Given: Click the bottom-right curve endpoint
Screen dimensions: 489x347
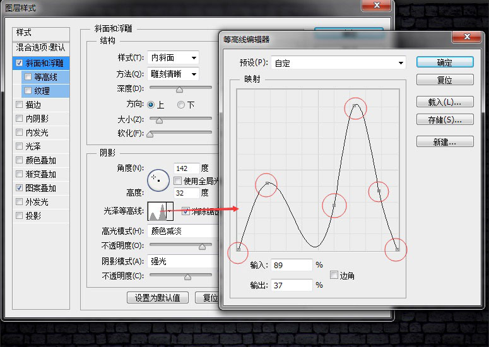Looking at the screenshot, I should tap(397, 249).
